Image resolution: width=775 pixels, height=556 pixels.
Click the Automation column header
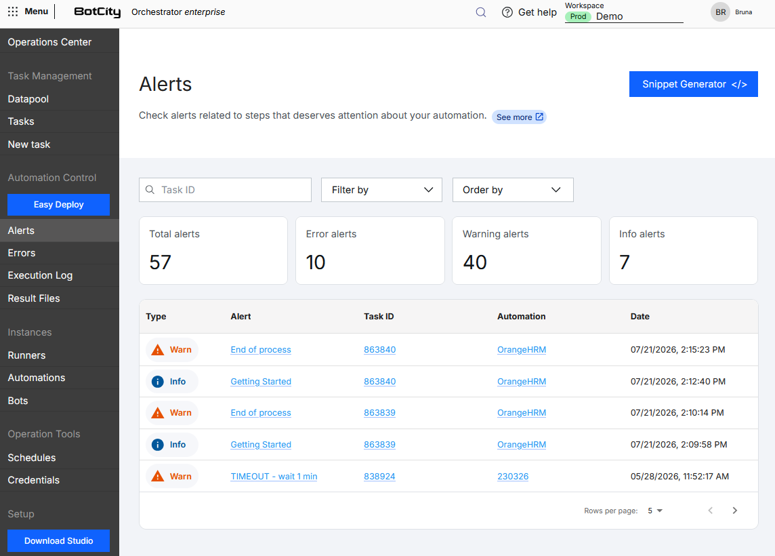(x=522, y=316)
